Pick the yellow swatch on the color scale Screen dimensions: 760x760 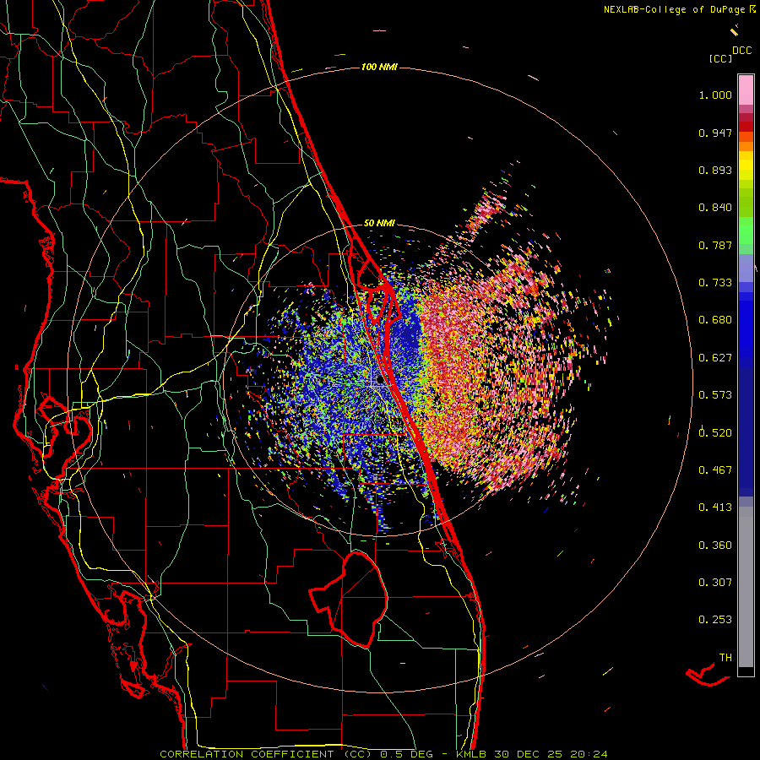point(746,166)
